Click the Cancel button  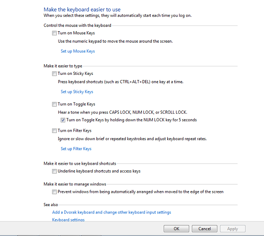tap(204, 229)
